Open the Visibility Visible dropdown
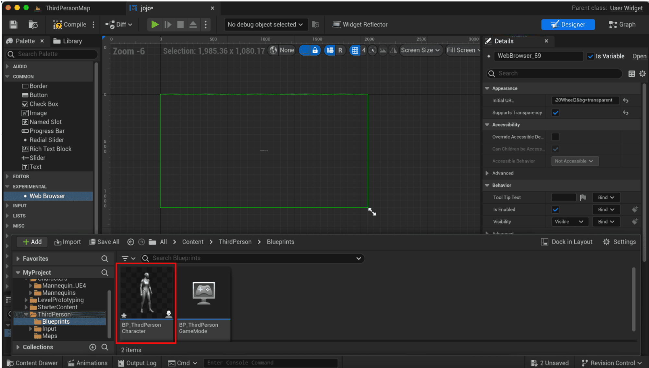Viewport: 649px width, 368px height. point(569,222)
